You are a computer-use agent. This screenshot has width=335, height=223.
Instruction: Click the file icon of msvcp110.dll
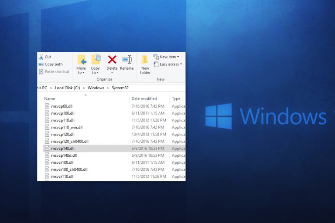pos(47,120)
